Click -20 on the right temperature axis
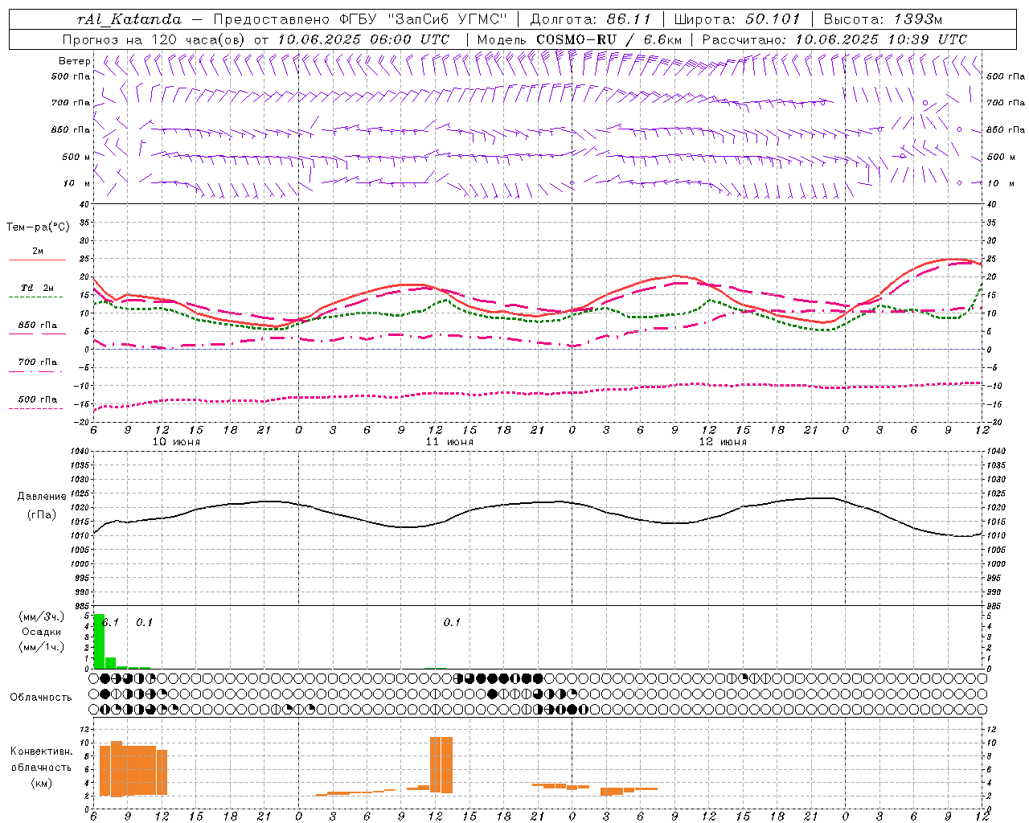Screen dimensions: 1029x823 coord(994,422)
